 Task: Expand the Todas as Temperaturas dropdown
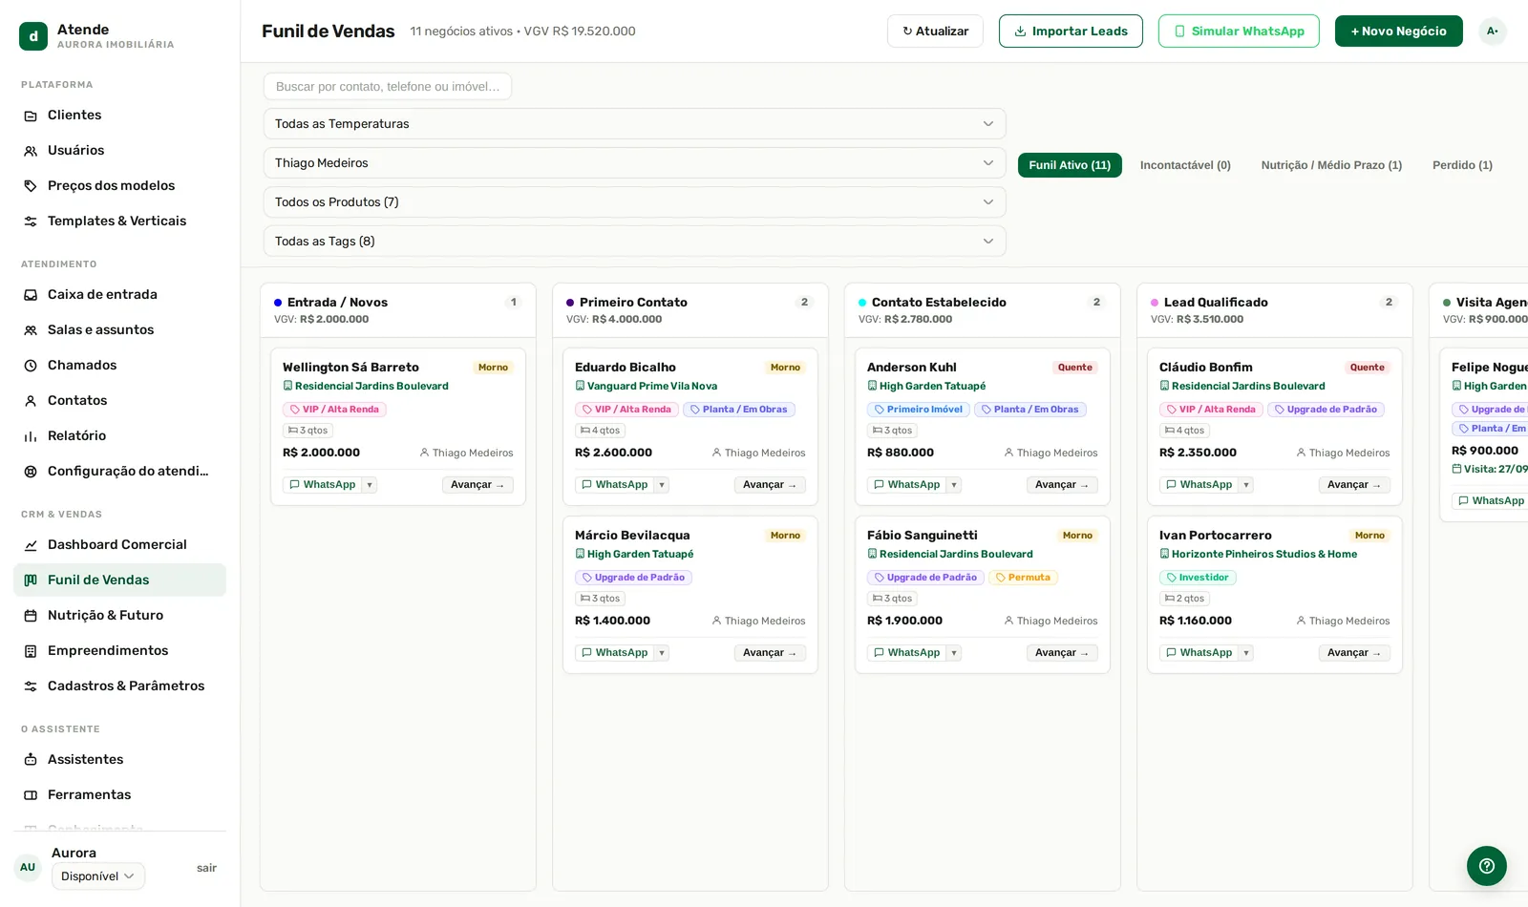click(634, 123)
